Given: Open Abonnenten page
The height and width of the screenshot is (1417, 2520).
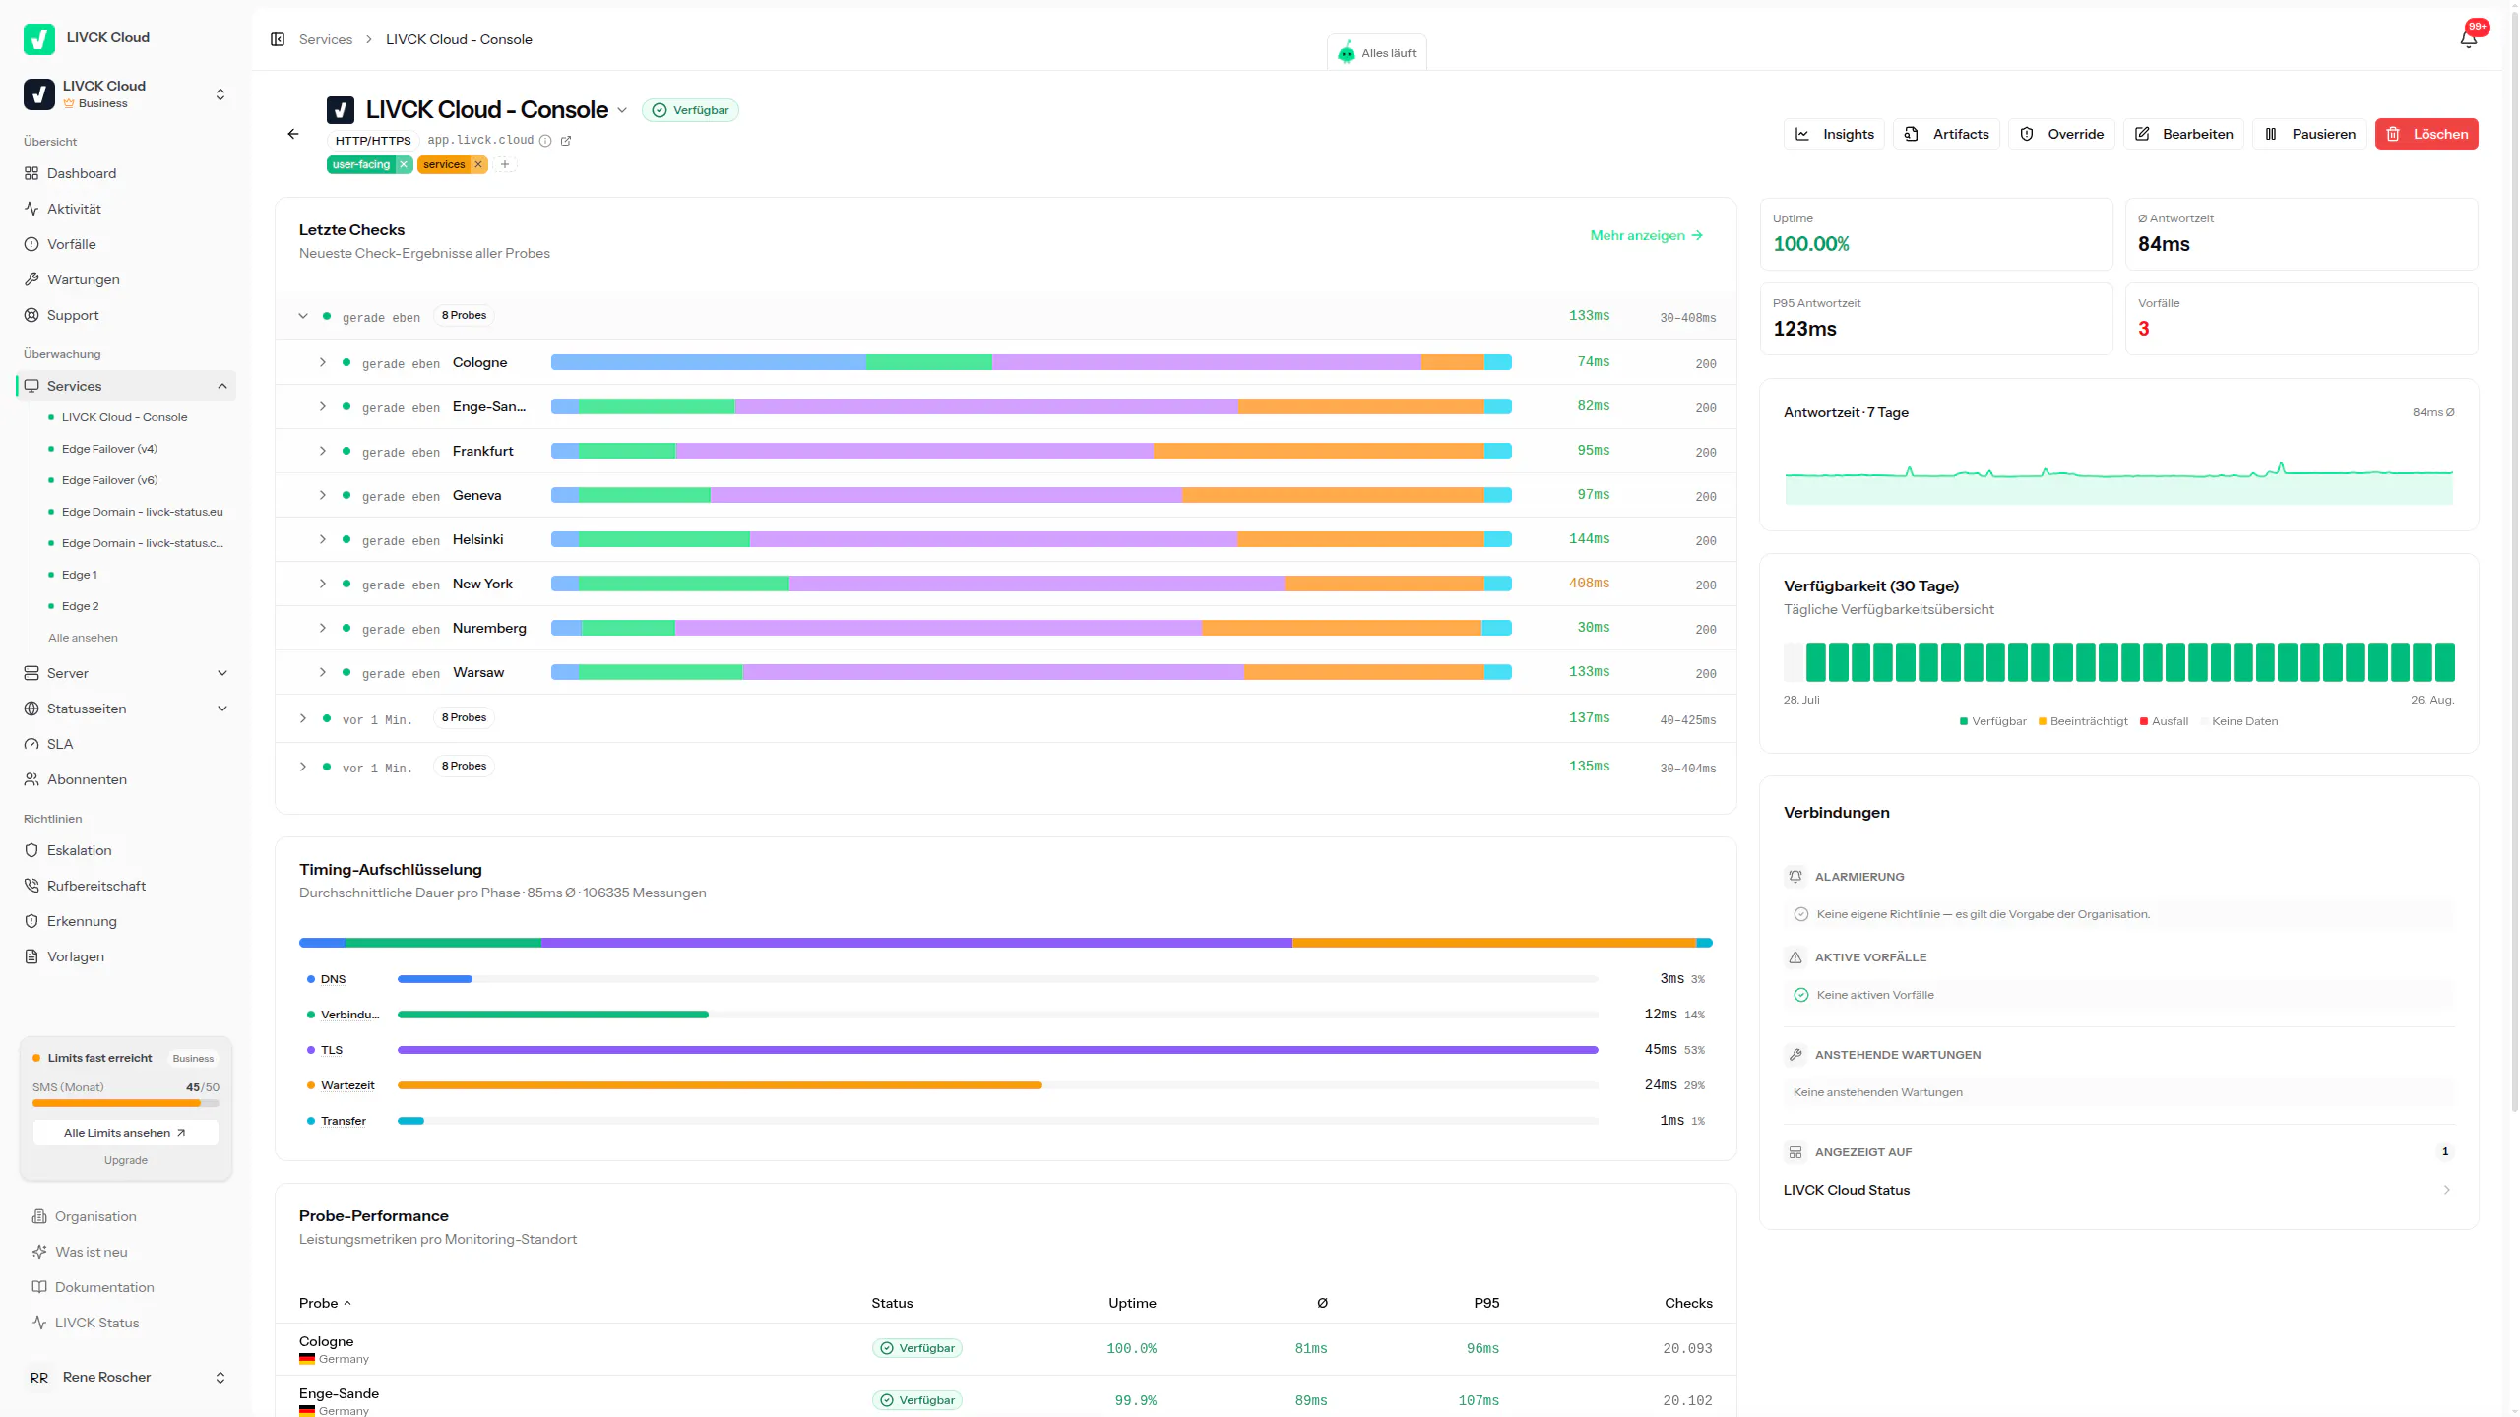Looking at the screenshot, I should 126,779.
